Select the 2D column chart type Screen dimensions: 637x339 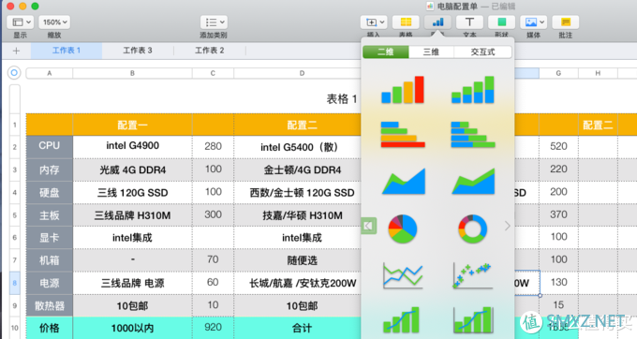coord(403,90)
